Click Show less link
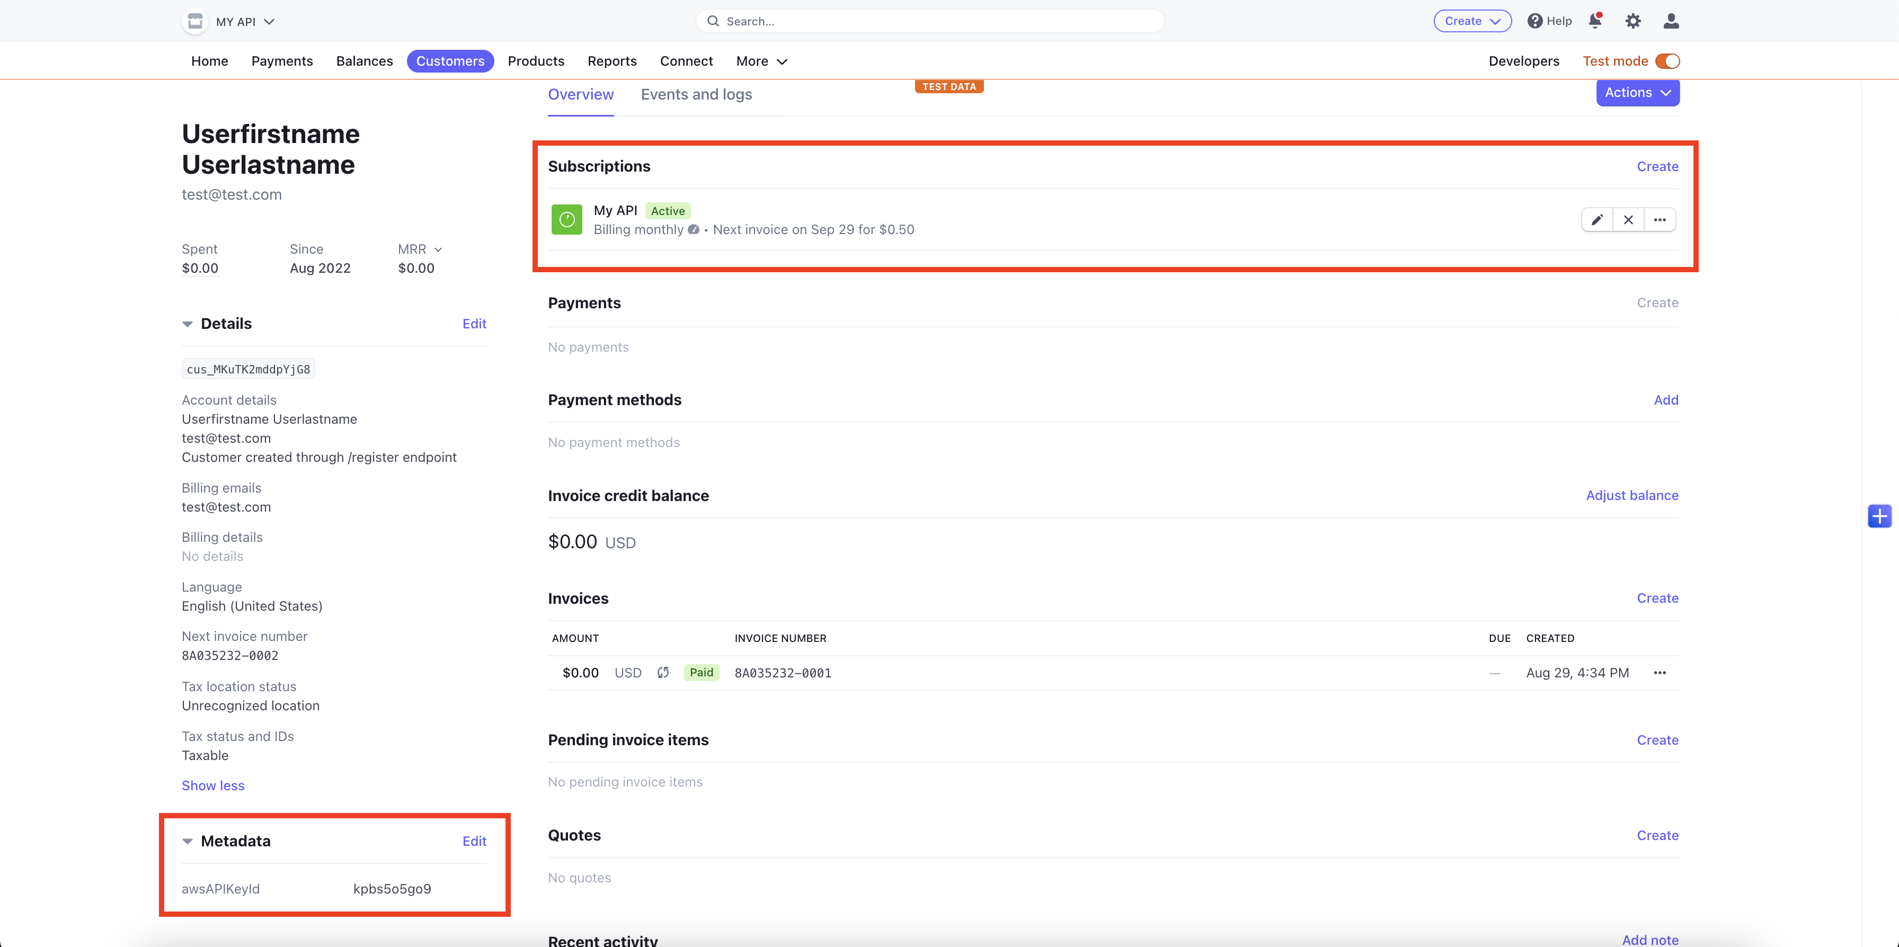 (x=213, y=785)
